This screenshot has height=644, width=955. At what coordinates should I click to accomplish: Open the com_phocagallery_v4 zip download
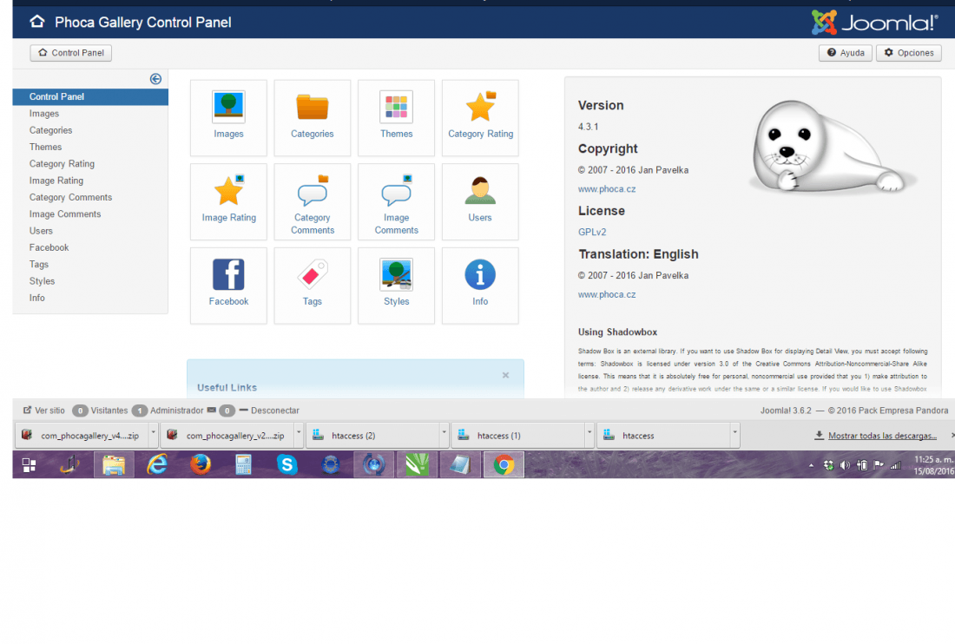coord(82,435)
